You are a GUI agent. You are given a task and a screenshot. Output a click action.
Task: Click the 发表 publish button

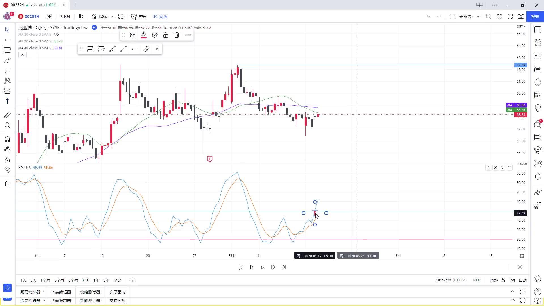(x=535, y=17)
